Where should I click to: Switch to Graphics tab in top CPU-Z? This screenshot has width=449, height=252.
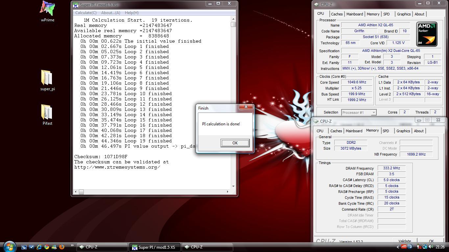point(404,14)
